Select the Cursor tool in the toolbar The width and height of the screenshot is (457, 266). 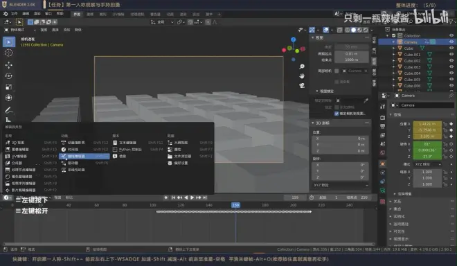pos(9,53)
